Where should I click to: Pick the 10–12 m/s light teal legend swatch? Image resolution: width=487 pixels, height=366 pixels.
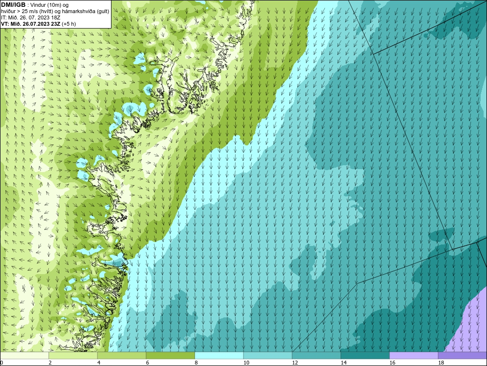268,355
